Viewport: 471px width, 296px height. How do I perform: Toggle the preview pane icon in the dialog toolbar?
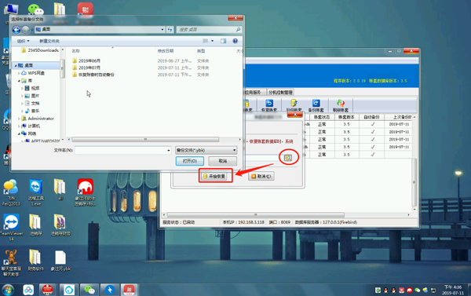(x=223, y=41)
